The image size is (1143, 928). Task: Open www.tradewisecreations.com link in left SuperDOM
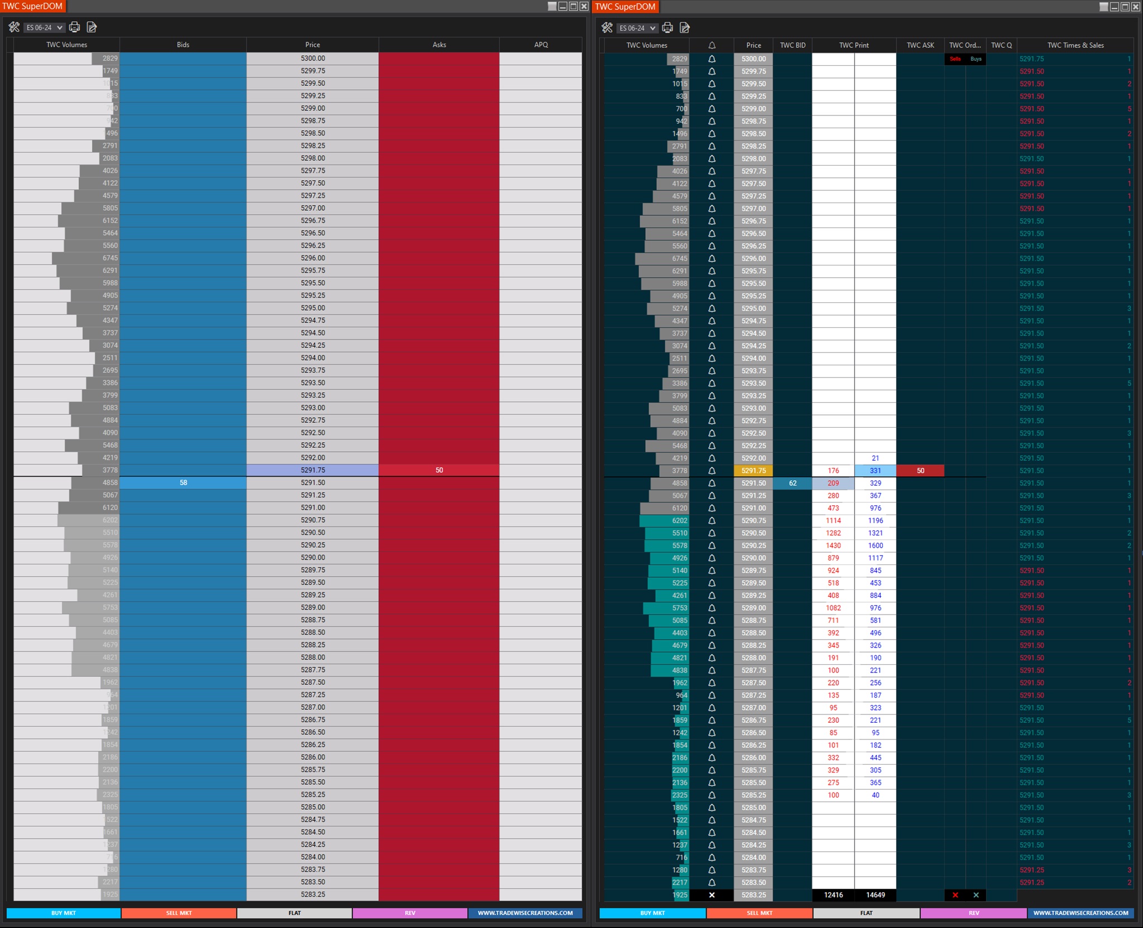click(525, 913)
